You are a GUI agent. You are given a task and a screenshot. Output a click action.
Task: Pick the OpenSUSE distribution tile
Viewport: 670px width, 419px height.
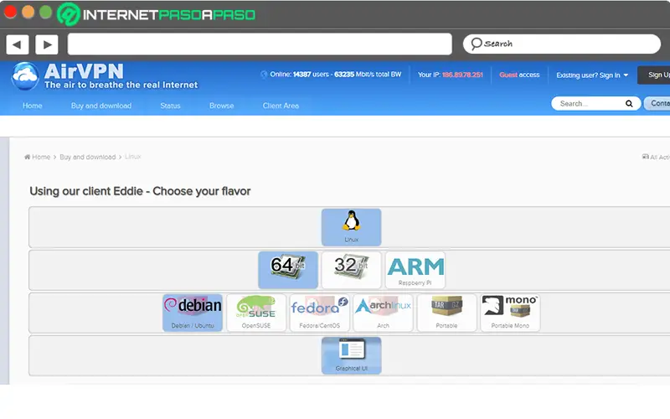(x=256, y=313)
